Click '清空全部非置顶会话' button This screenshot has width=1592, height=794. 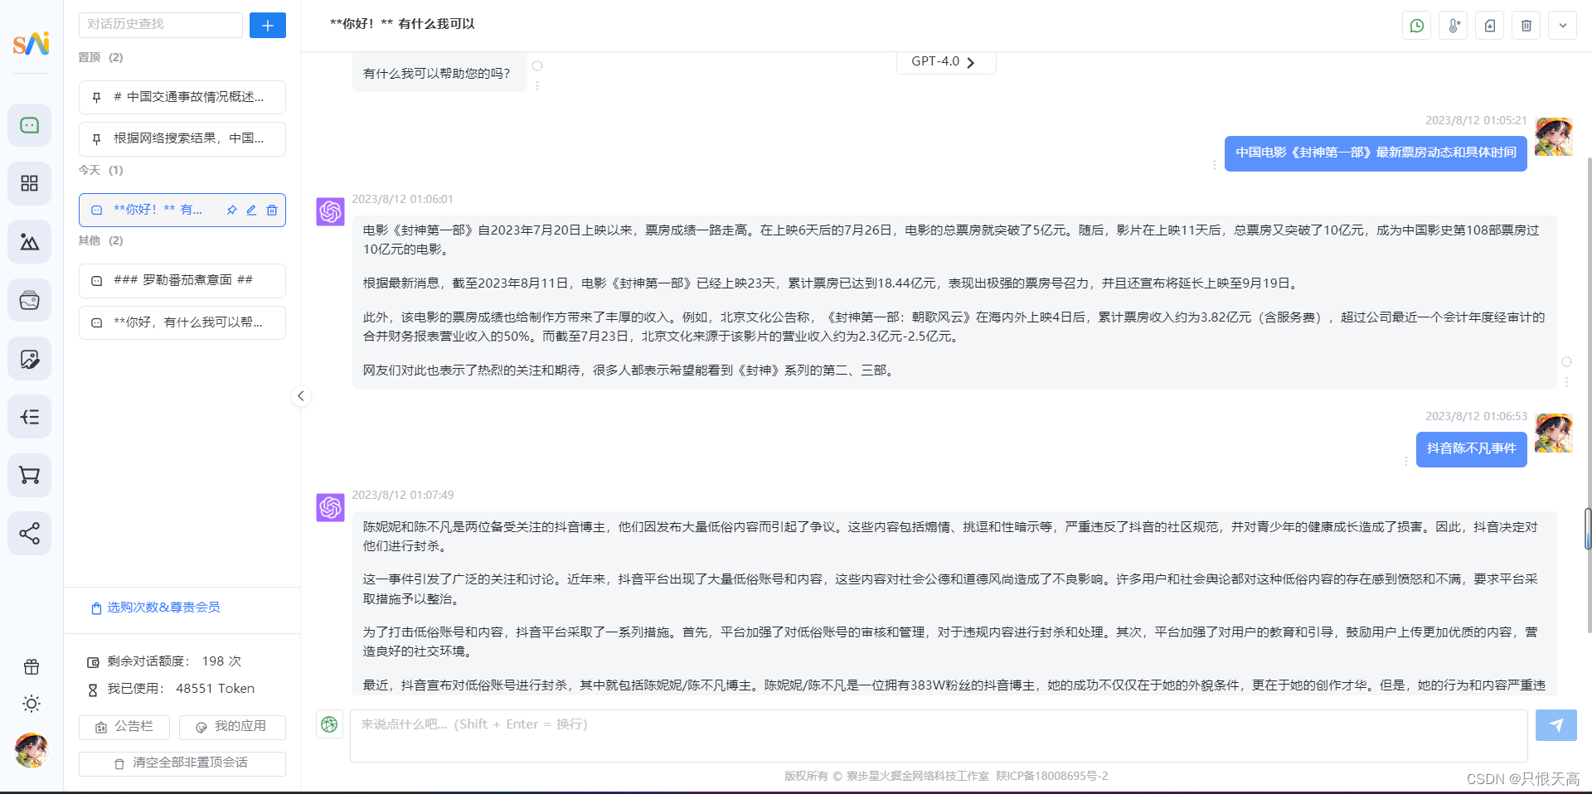(182, 763)
